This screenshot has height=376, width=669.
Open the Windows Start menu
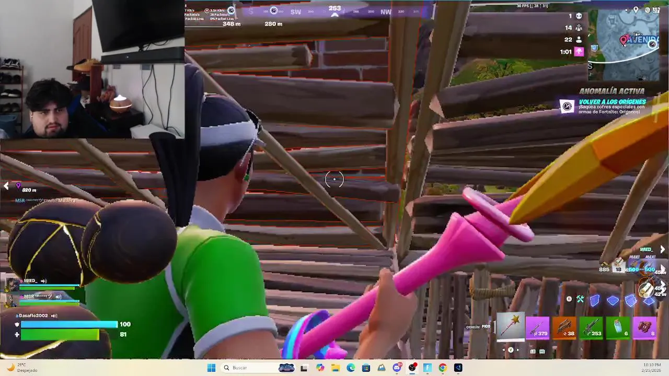coord(211,368)
